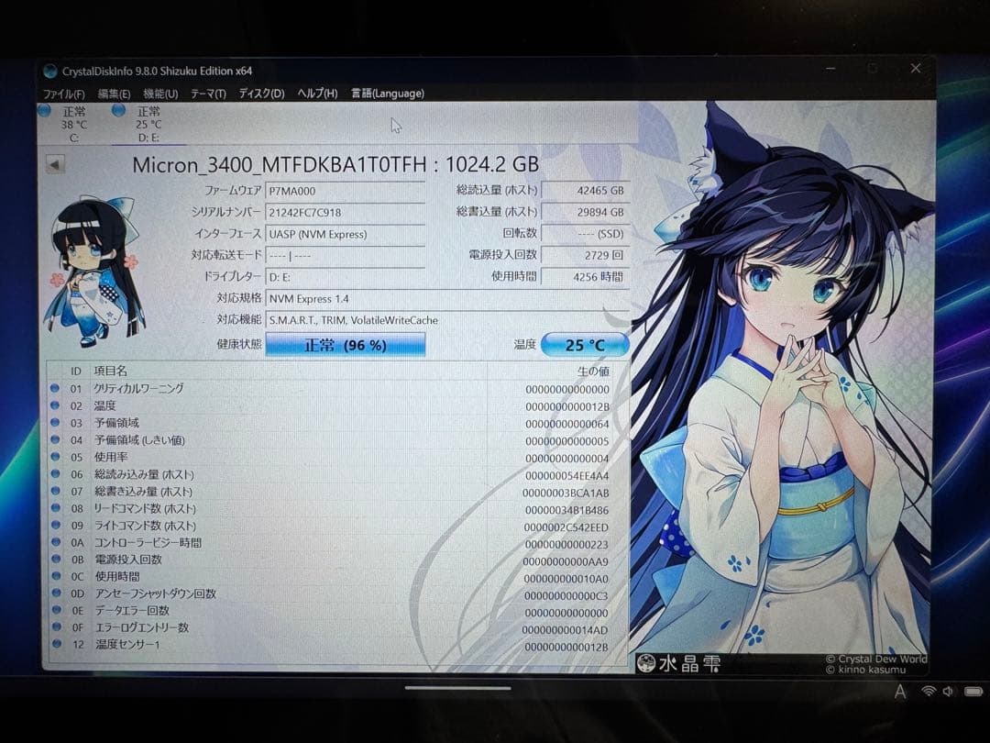Click power on hours value 4256 時間
This screenshot has height=743, width=990.
tap(585, 277)
